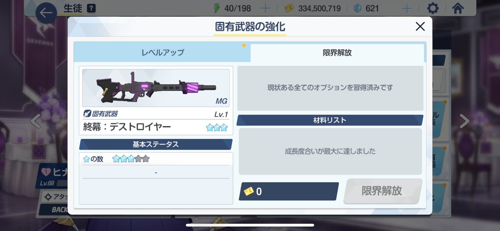Add pyroxene with the plus beside 621

click(407, 8)
